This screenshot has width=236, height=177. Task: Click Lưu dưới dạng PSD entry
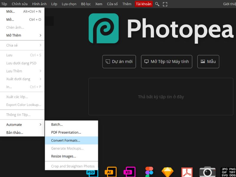pos(22,63)
